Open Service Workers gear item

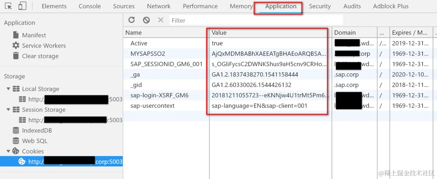39,45
